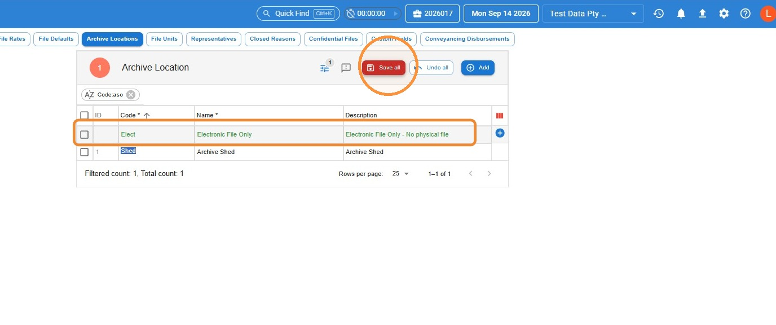Viewport: 776px width, 325px height.
Task: Open the red column chooser icon
Action: point(499,116)
